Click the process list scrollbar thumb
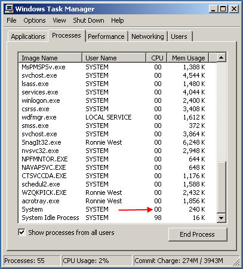243x269 pixels. (x=222, y=187)
